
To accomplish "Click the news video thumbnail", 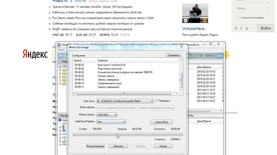I will [x=195, y=13].
